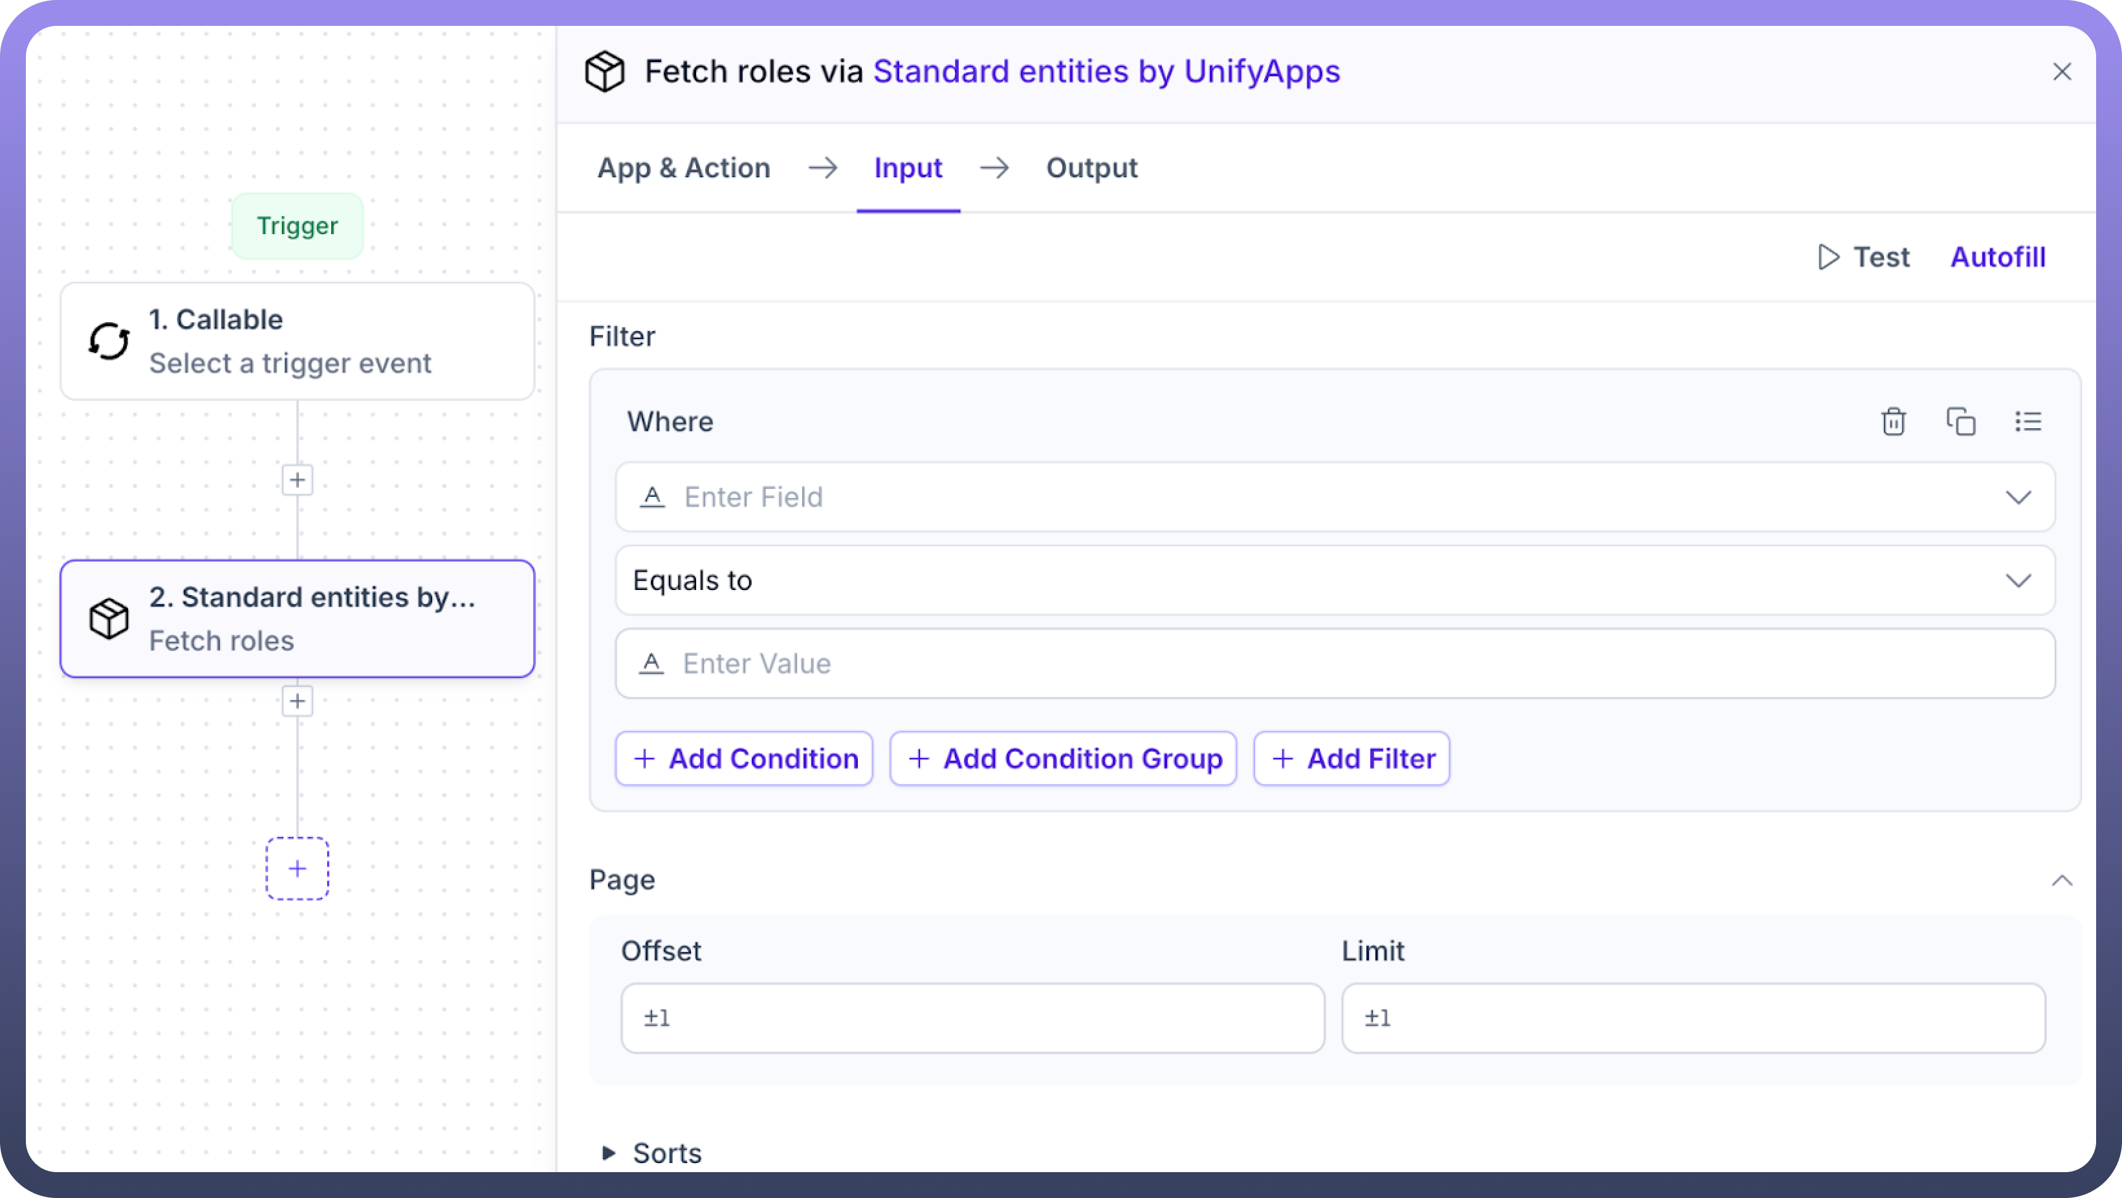Click the cube icon in panel header

tap(606, 72)
